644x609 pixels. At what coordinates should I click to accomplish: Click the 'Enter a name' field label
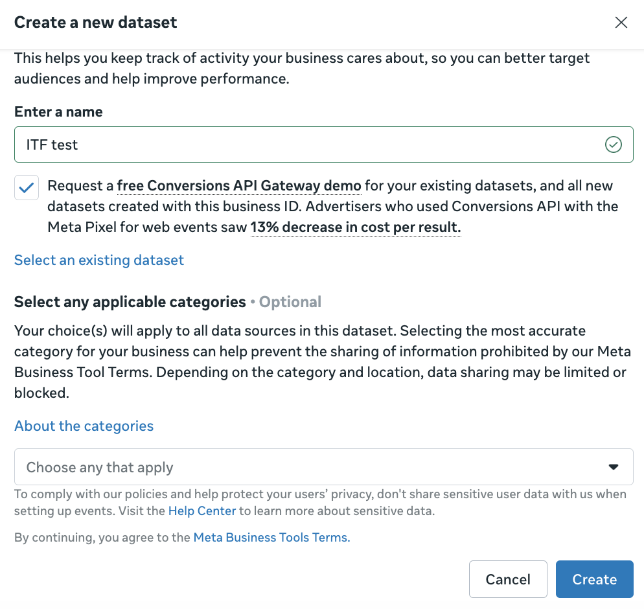pos(58,111)
